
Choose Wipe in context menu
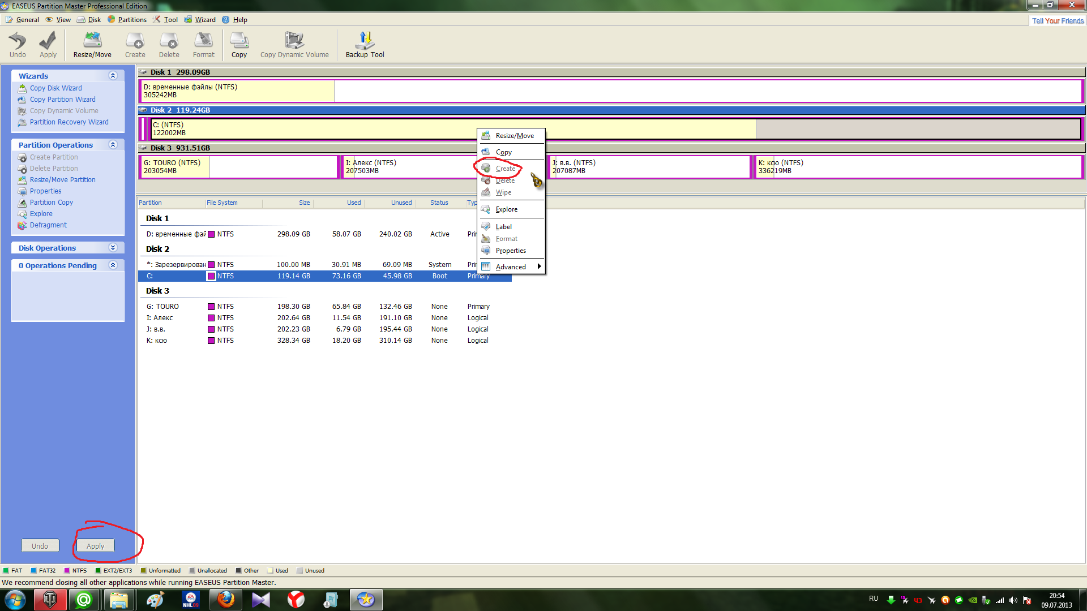(511, 193)
